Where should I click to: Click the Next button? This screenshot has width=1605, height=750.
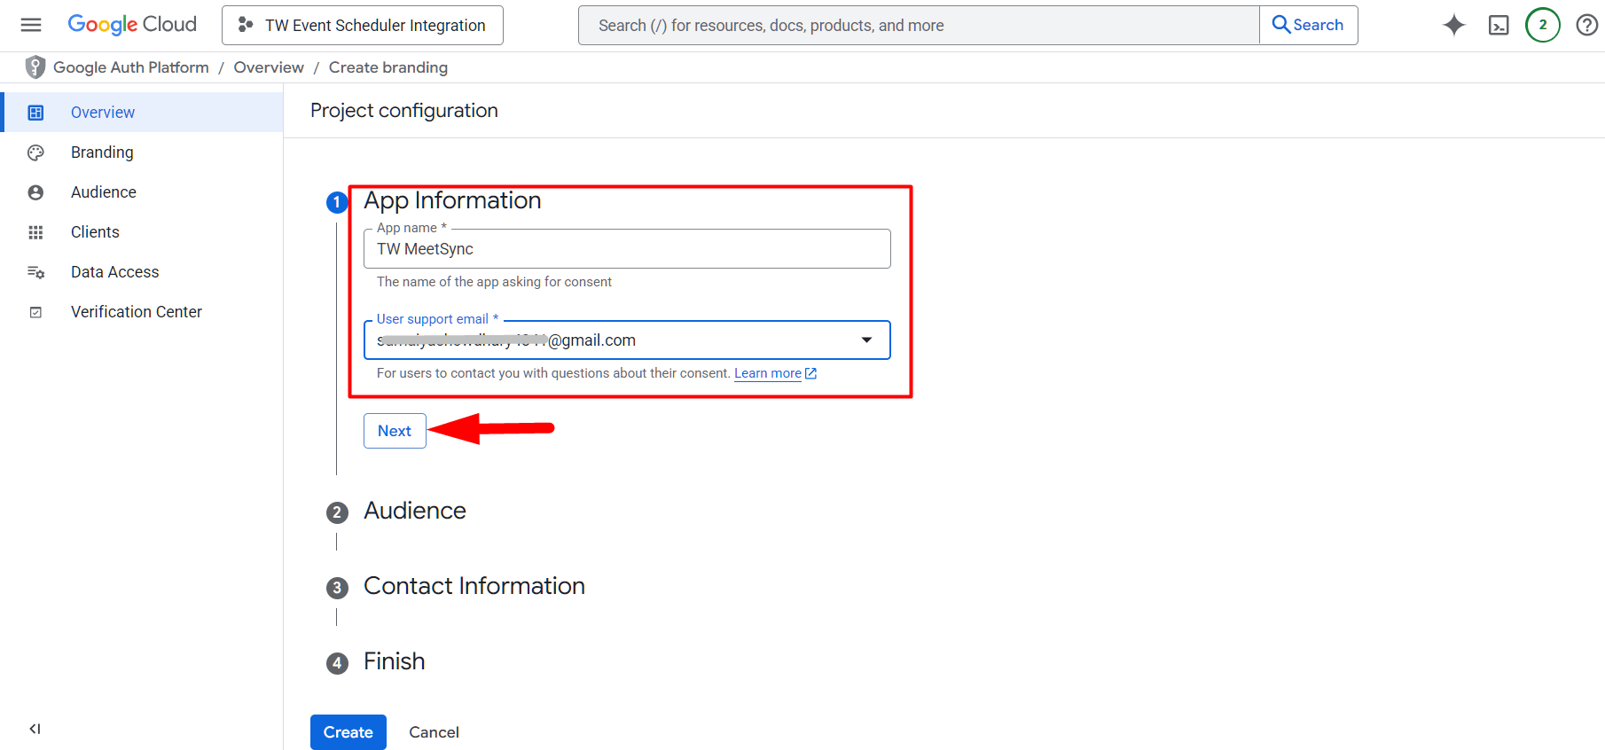pos(395,431)
